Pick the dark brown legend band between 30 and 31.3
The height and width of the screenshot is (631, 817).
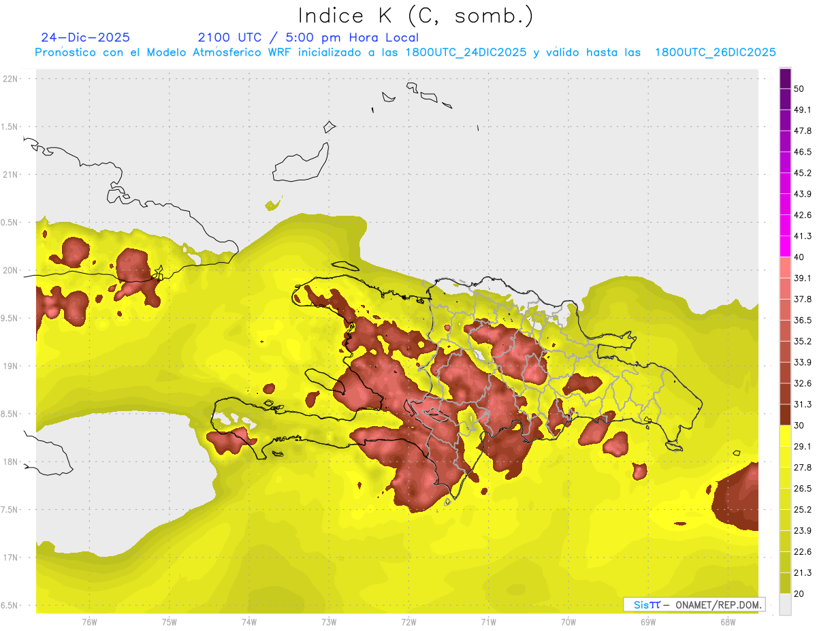[x=785, y=415]
